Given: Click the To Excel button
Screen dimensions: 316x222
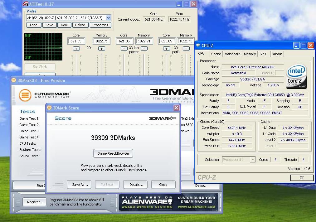Looking at the screenshot, I should click(x=107, y=185).
